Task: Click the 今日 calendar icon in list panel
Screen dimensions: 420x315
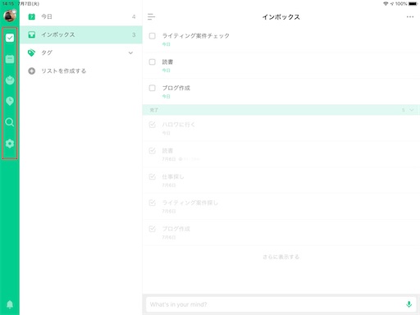Action: [32, 16]
